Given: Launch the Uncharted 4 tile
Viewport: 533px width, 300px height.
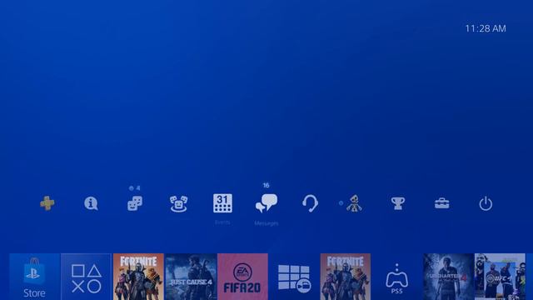Looking at the screenshot, I should pyautogui.click(x=448, y=277).
